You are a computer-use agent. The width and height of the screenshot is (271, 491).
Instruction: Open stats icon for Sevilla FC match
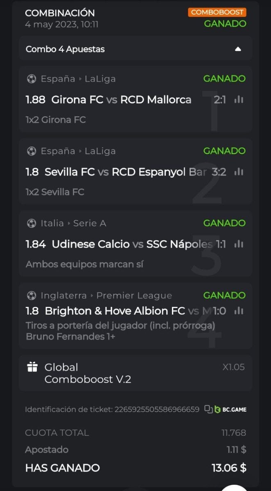point(239,172)
